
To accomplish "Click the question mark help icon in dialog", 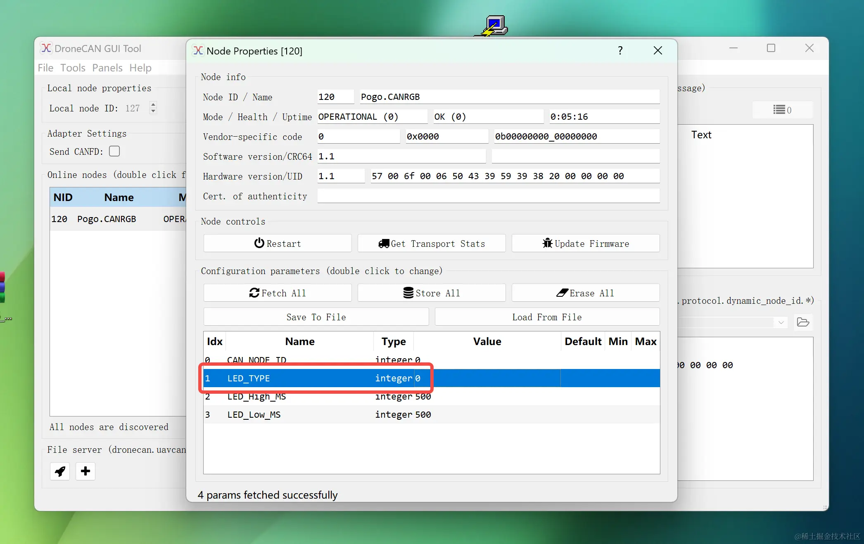I will [620, 50].
